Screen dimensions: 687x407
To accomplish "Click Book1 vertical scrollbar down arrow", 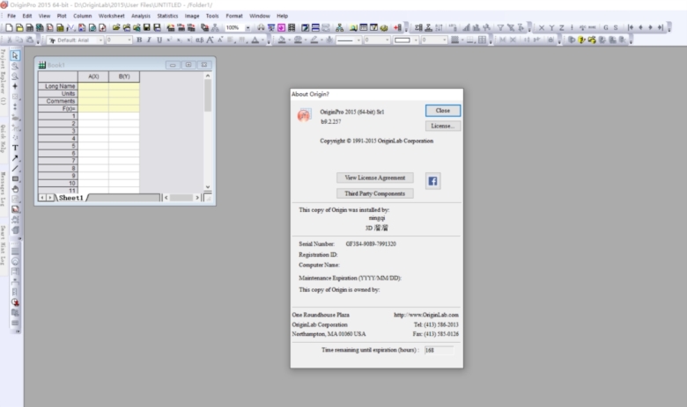I will (208, 186).
